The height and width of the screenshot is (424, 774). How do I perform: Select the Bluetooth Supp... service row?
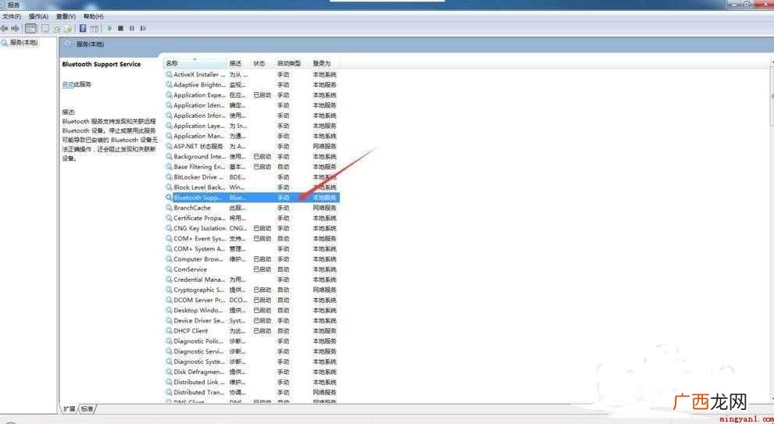coord(251,198)
